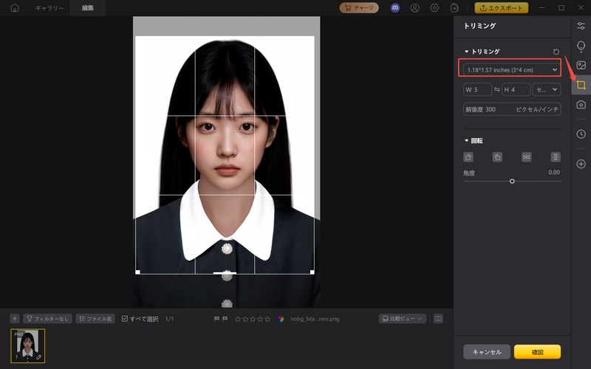Open the settings gear icon
The width and height of the screenshot is (591, 369).
coord(434,8)
